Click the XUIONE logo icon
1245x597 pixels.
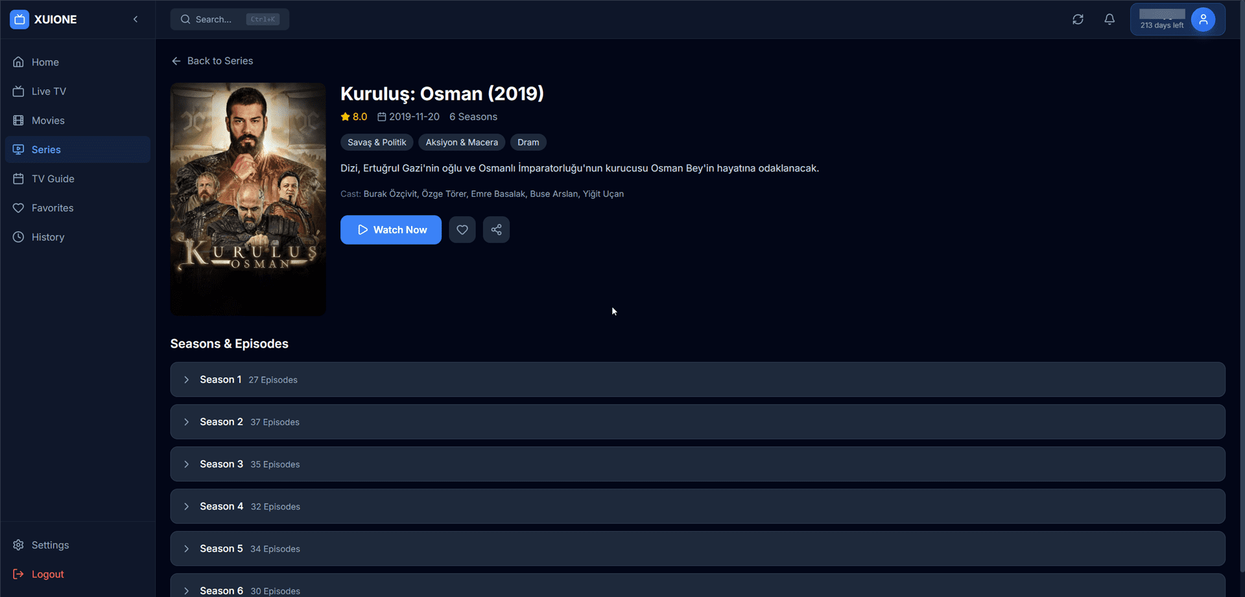(x=19, y=19)
